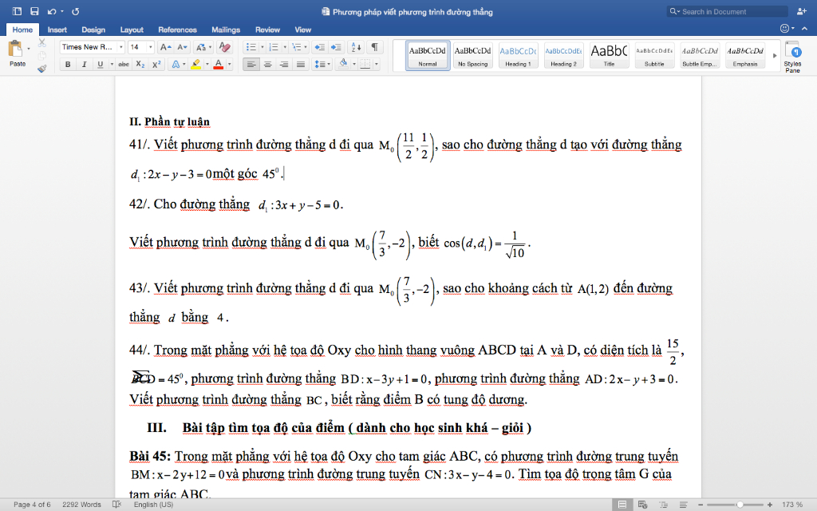Open the Design tab

(93, 30)
